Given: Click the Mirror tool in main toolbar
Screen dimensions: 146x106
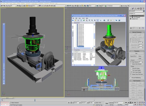Looking at the screenshot, I should [68, 6].
